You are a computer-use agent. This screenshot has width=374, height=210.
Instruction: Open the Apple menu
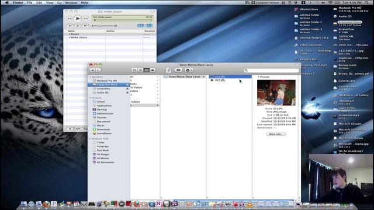(x=7, y=2)
